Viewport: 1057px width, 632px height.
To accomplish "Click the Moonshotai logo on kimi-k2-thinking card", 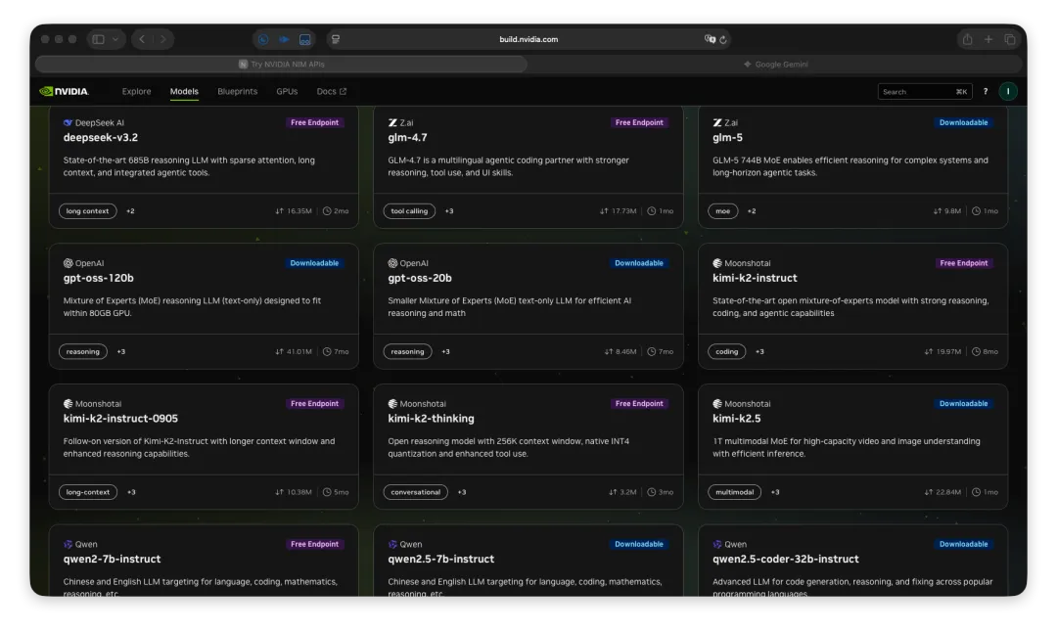I will (x=392, y=404).
